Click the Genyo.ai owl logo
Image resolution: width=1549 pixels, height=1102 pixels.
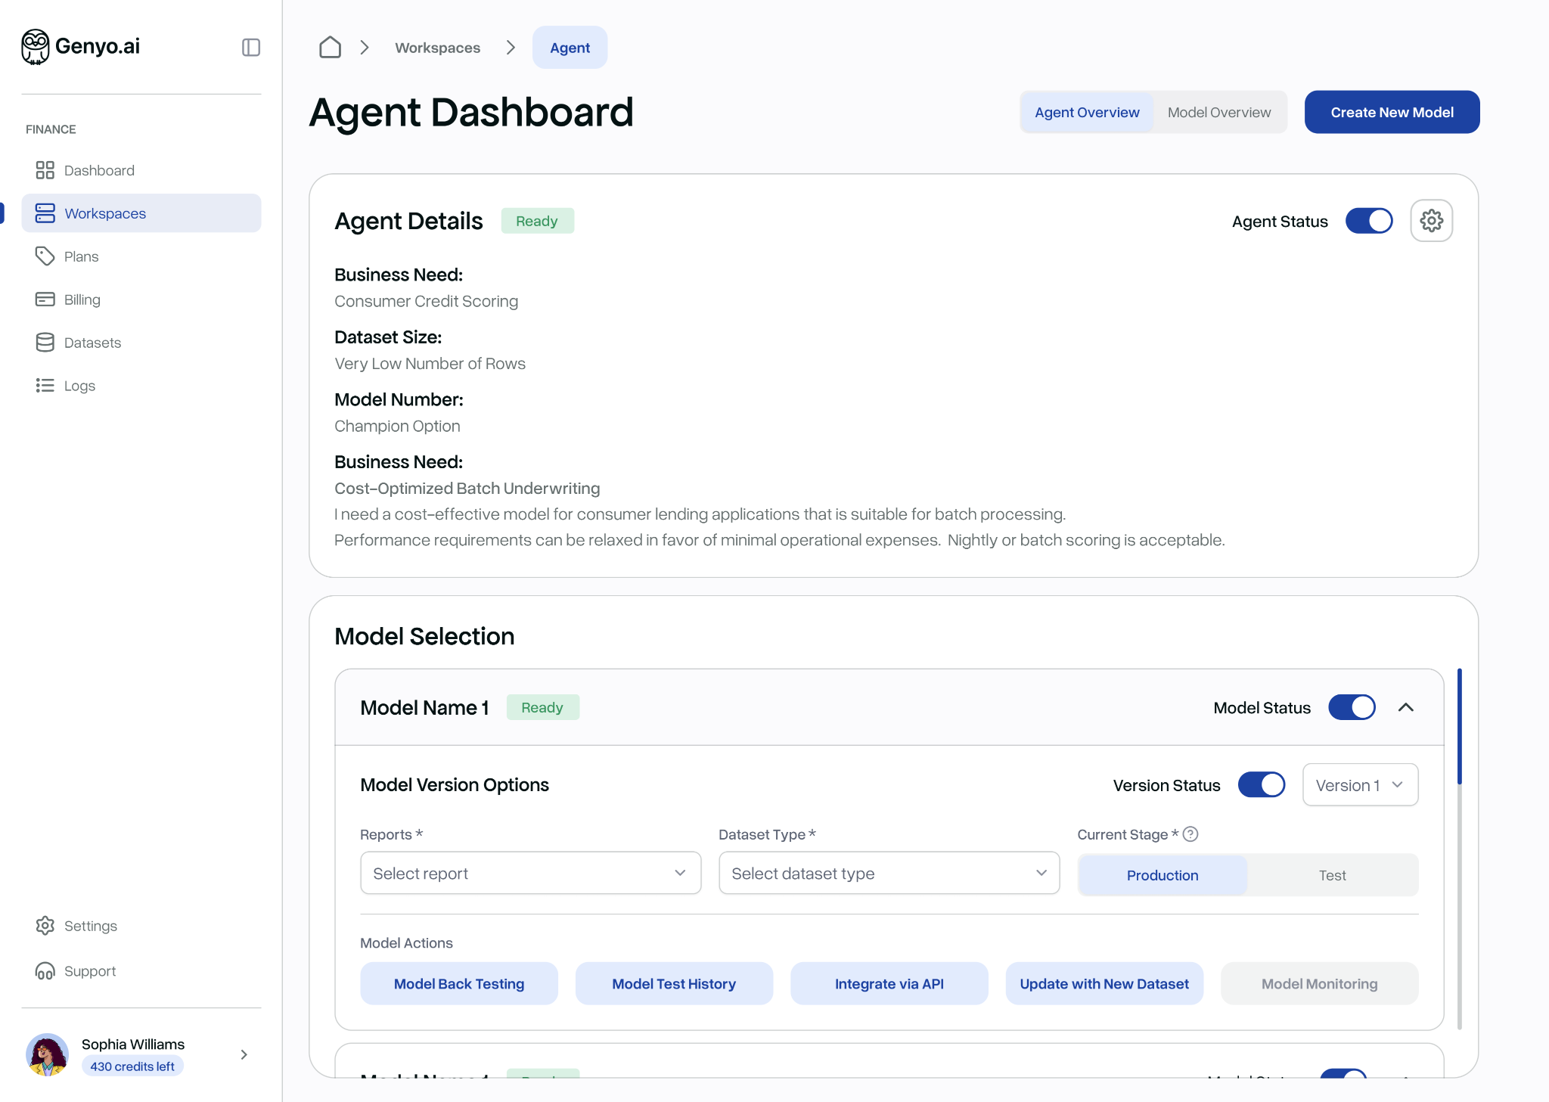pos(33,46)
